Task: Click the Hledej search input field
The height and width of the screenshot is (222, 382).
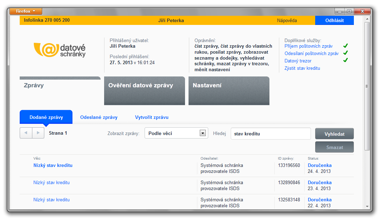Action: pos(270,134)
